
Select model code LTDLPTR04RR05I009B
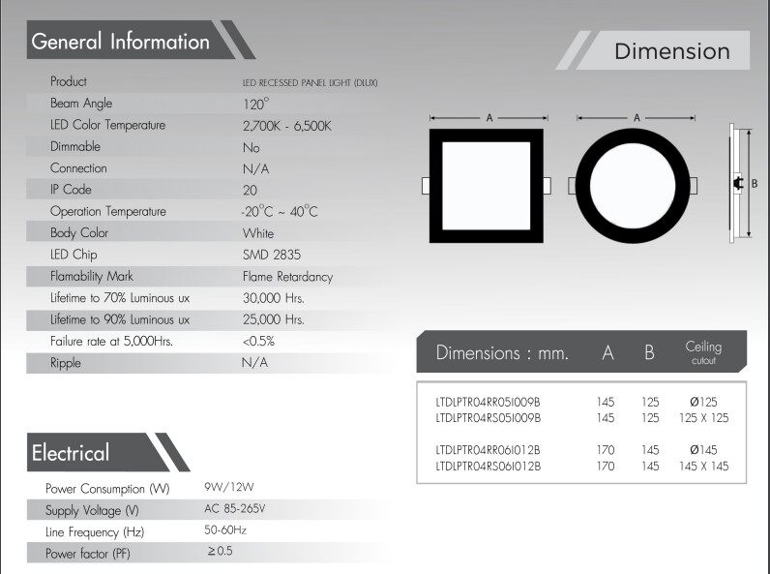click(489, 401)
